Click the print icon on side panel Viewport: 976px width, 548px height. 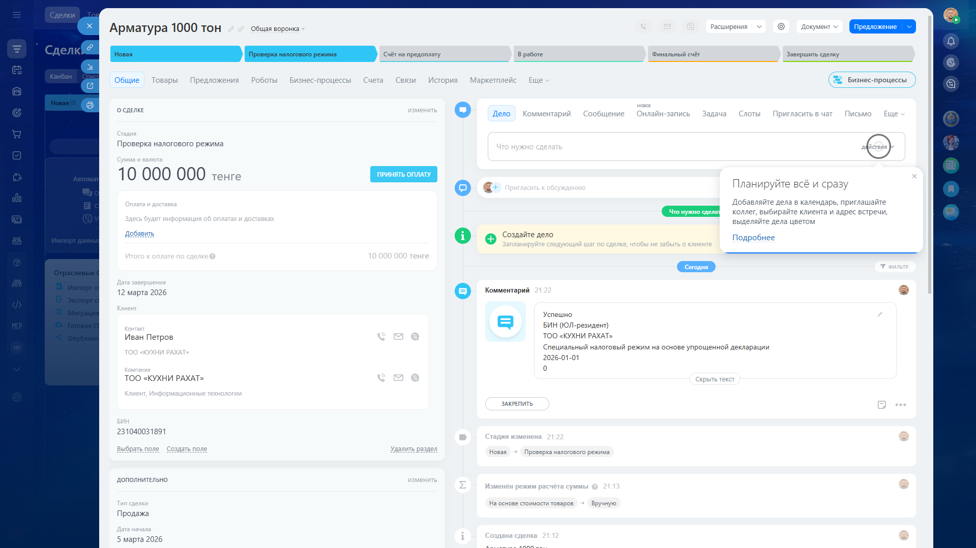tap(90, 105)
